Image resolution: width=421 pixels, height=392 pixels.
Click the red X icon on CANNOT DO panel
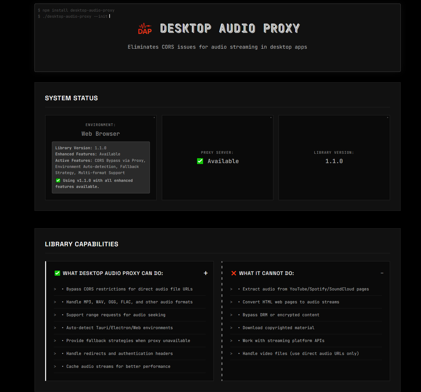tap(233, 273)
